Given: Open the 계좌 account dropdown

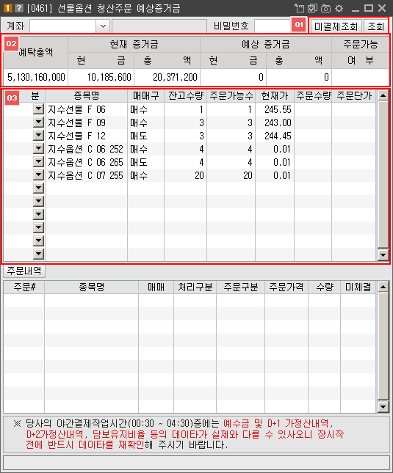Looking at the screenshot, I should 103,26.
